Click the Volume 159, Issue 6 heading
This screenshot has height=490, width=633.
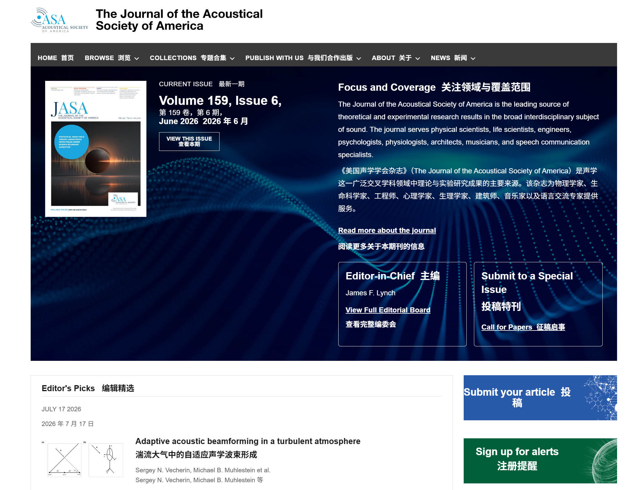click(x=220, y=101)
